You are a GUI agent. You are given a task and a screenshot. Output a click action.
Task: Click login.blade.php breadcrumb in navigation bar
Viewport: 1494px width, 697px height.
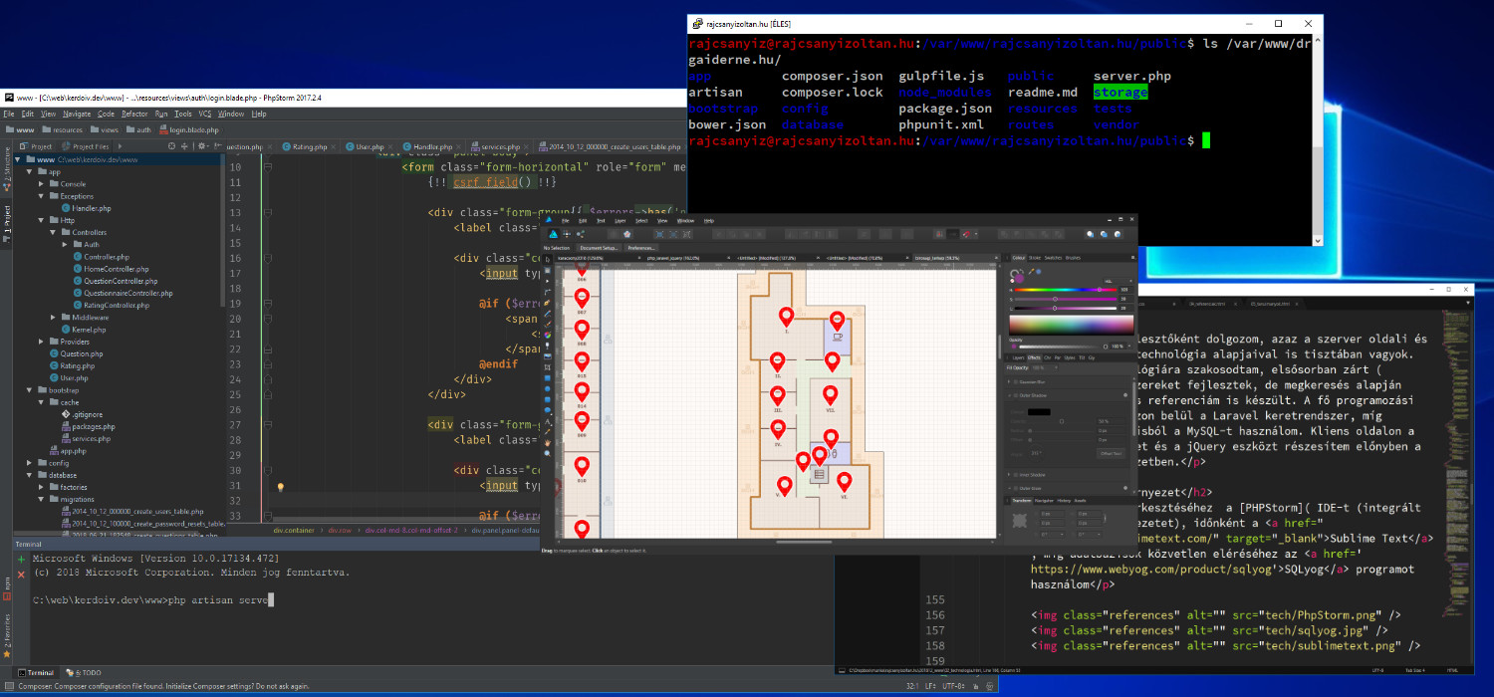coord(187,129)
